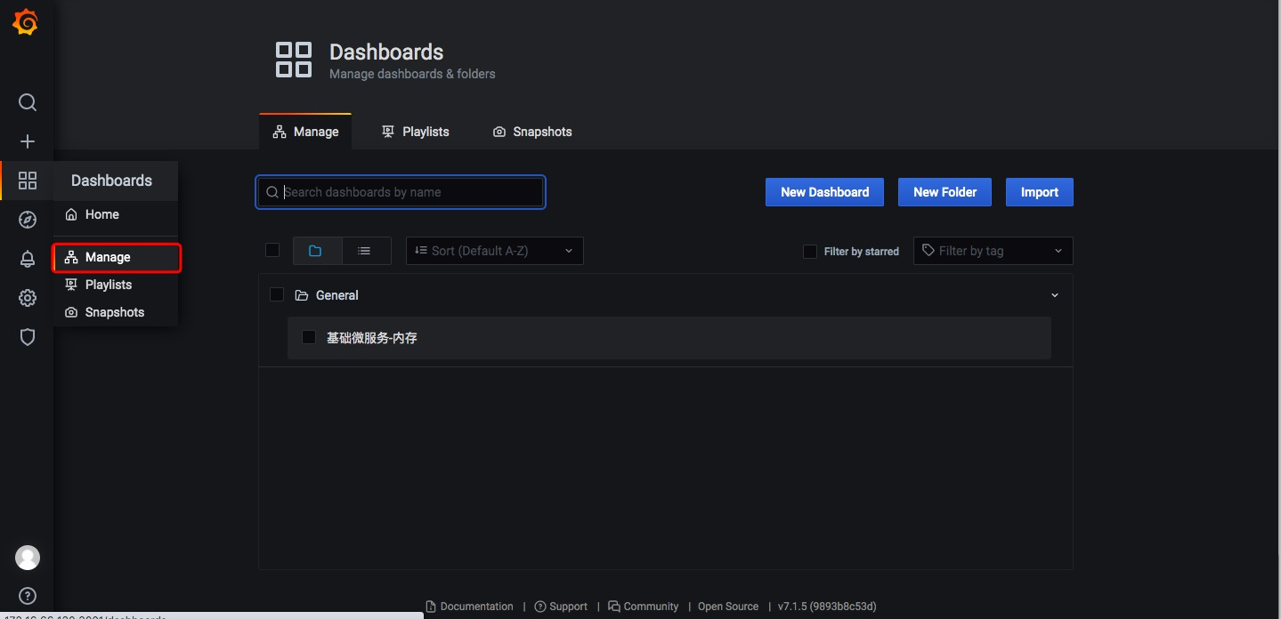Click the Import button
Viewport: 1281px width, 619px height.
tap(1040, 192)
